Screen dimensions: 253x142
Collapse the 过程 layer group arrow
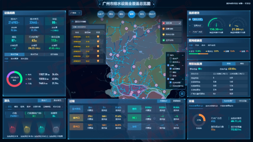(x=183, y=65)
